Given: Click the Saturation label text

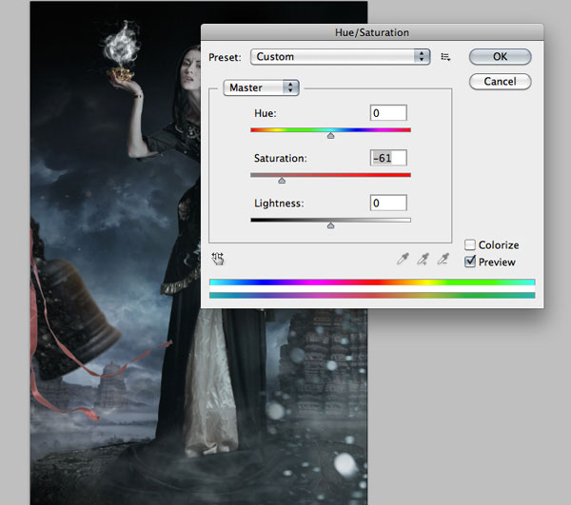Looking at the screenshot, I should click(x=281, y=158).
